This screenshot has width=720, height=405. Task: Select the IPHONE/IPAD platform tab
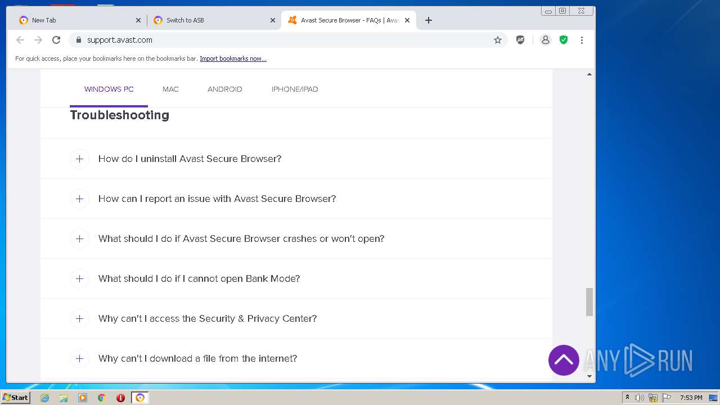click(x=295, y=89)
